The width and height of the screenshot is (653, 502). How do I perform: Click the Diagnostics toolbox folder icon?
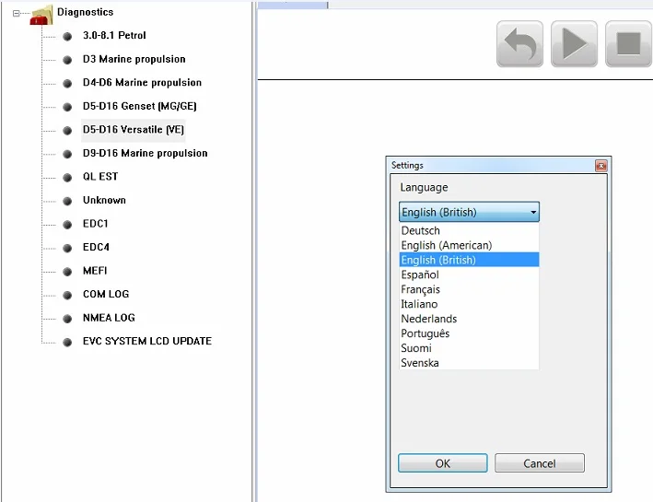(41, 15)
